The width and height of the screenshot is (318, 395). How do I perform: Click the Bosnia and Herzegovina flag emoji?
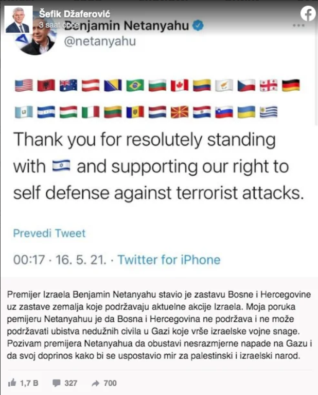point(113,85)
